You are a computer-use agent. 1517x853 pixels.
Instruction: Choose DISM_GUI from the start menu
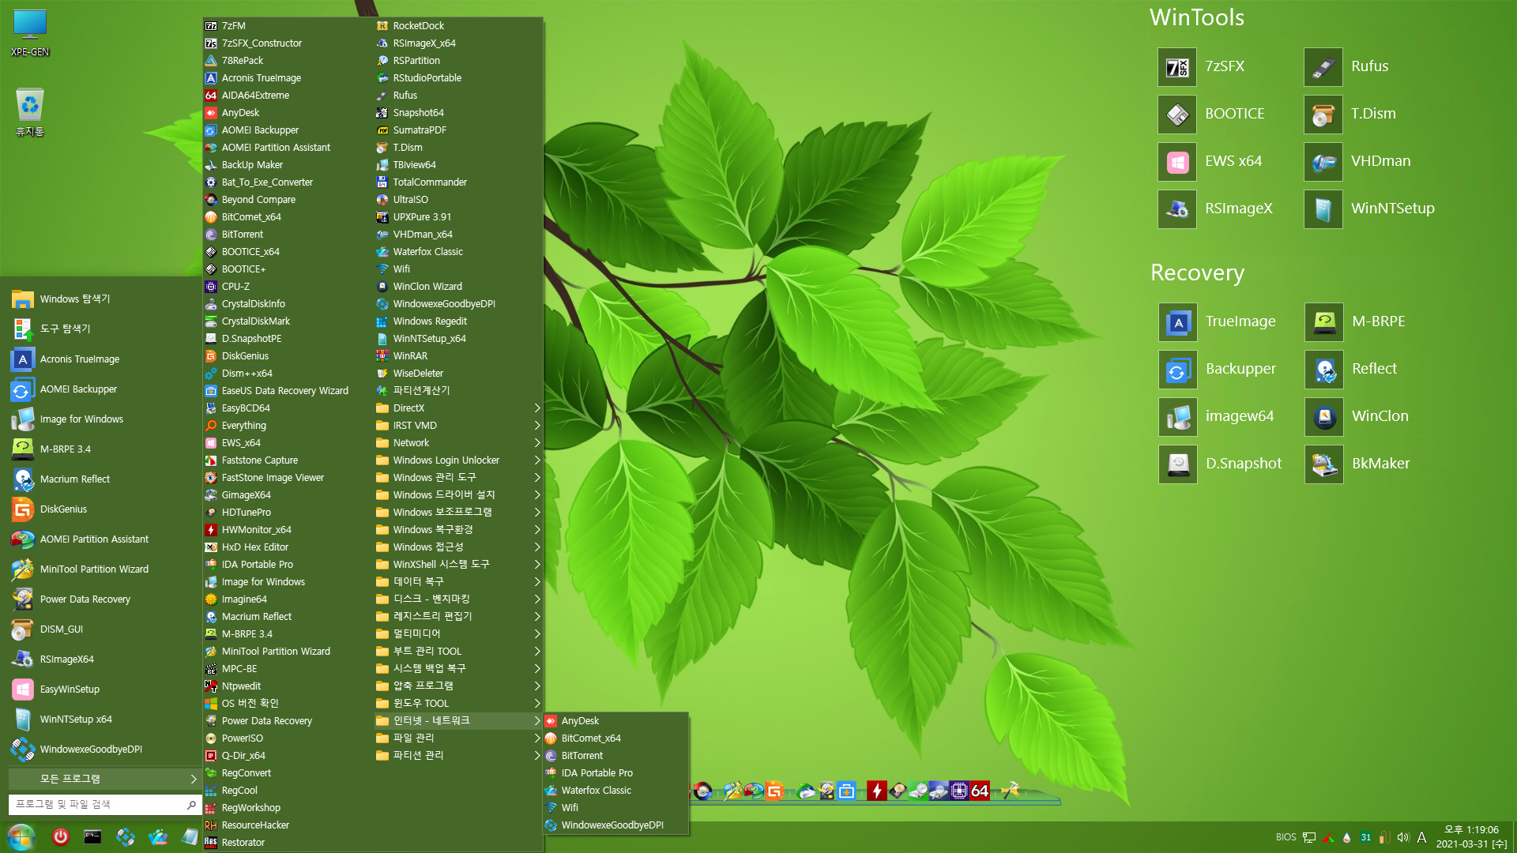[x=101, y=629]
